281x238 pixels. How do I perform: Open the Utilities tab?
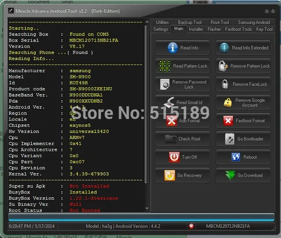(162, 22)
